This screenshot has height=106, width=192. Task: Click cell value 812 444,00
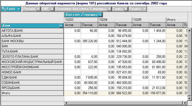[123, 41]
